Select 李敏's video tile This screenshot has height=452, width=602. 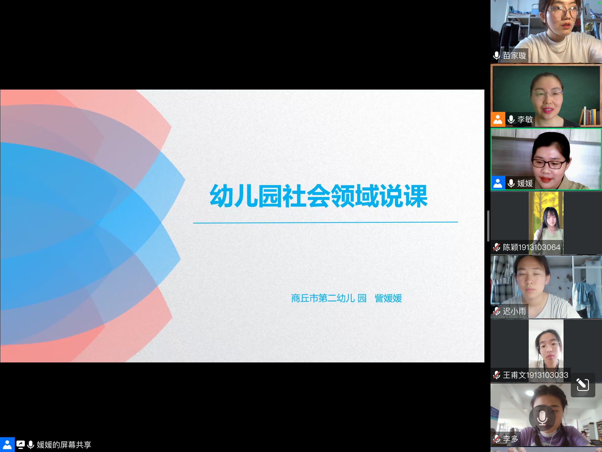[x=546, y=95]
